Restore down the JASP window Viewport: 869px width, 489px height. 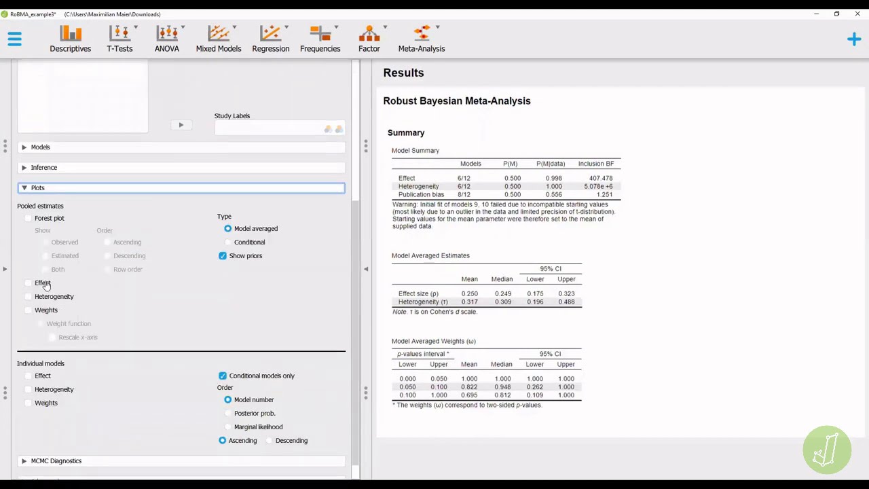[x=836, y=14]
